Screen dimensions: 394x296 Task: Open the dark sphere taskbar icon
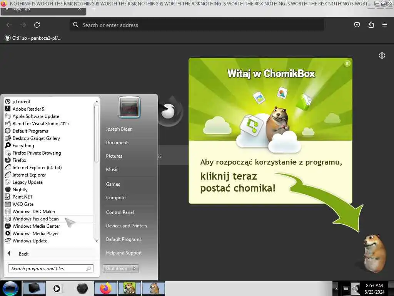pos(82,288)
